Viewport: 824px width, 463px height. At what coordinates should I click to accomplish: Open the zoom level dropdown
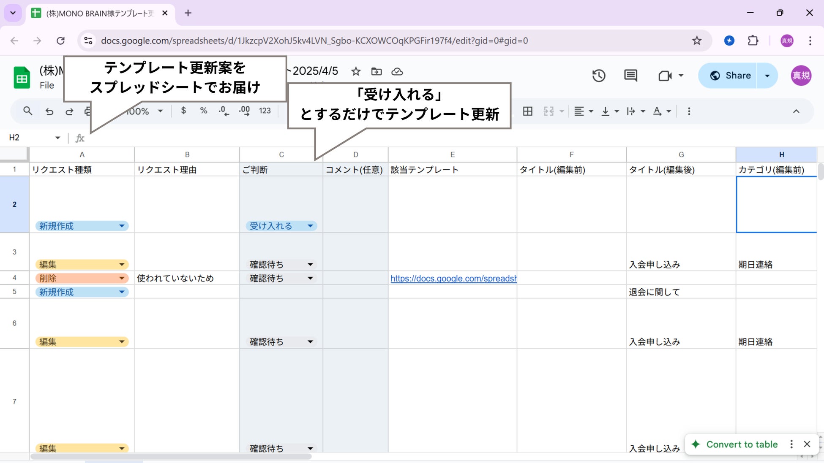[x=160, y=111]
